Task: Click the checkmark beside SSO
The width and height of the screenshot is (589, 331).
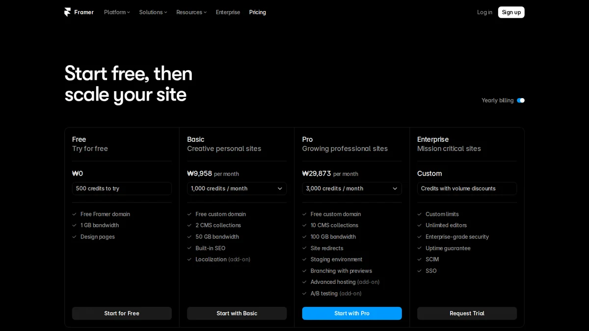Action: coord(420,271)
